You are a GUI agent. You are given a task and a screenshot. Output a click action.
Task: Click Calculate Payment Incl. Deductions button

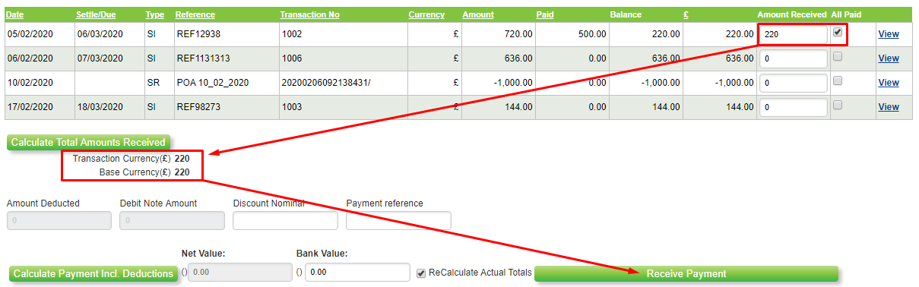[93, 273]
